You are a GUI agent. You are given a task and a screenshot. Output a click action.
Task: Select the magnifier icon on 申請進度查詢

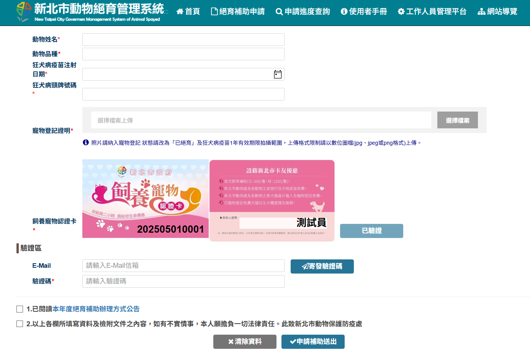coord(279,11)
